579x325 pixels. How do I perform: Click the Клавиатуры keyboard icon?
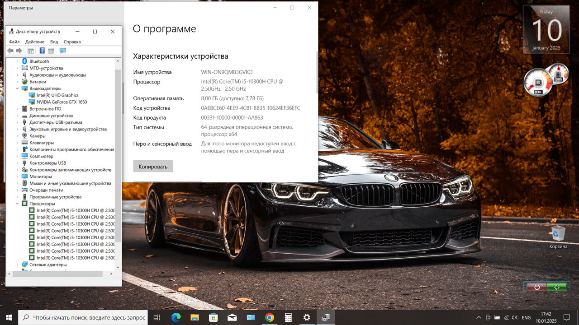coord(25,143)
